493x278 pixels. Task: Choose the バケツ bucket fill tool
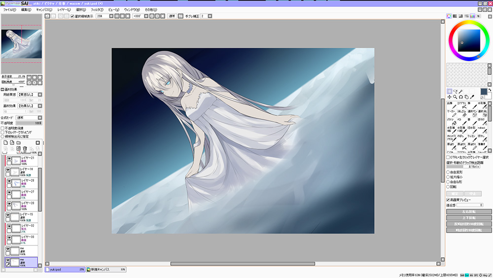pyautogui.click(x=451, y=122)
